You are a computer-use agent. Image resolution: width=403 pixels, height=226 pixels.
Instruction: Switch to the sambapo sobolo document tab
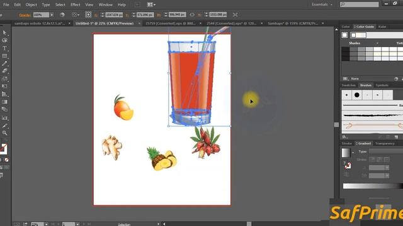(x=39, y=23)
